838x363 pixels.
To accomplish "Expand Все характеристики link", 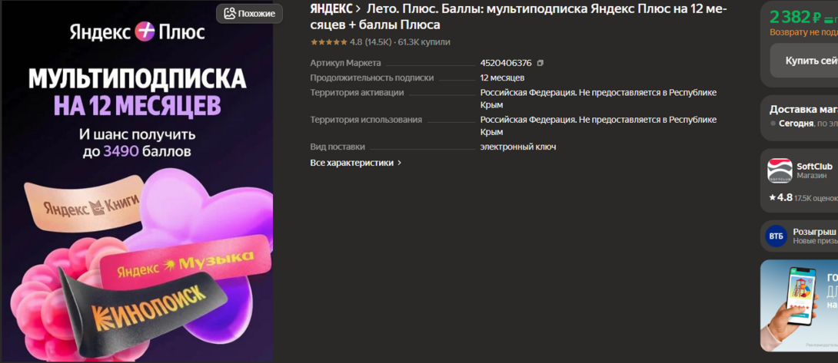I will (355, 163).
